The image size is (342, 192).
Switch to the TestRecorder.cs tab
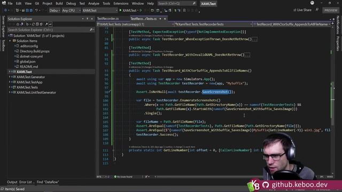point(108,19)
